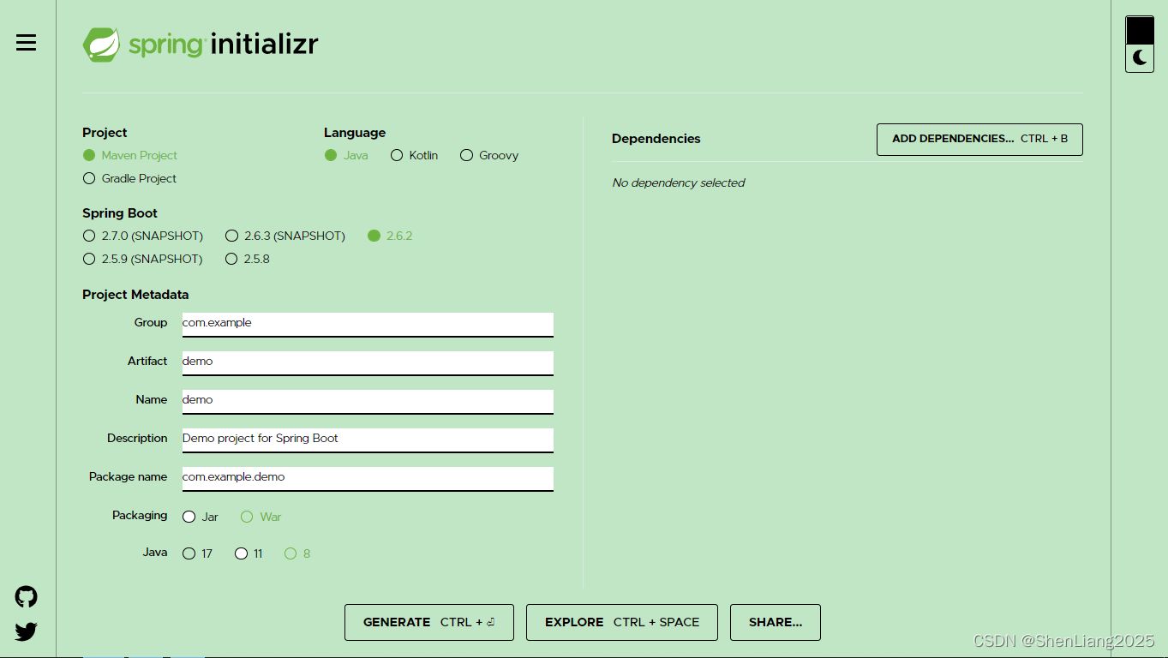This screenshot has height=658, width=1168.
Task: Select Spring Boot 2.5.9 (SNAPSHOT)
Action: pyautogui.click(x=143, y=259)
